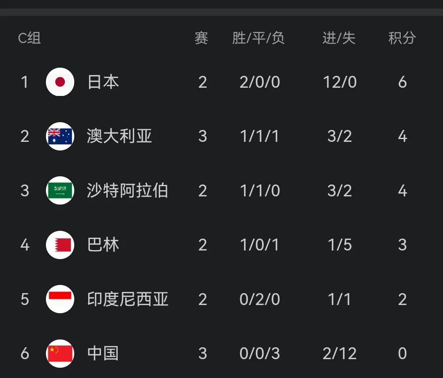The width and height of the screenshot is (443, 378).
Task: Select 印度尼西亚 in the table
Action: tap(128, 299)
